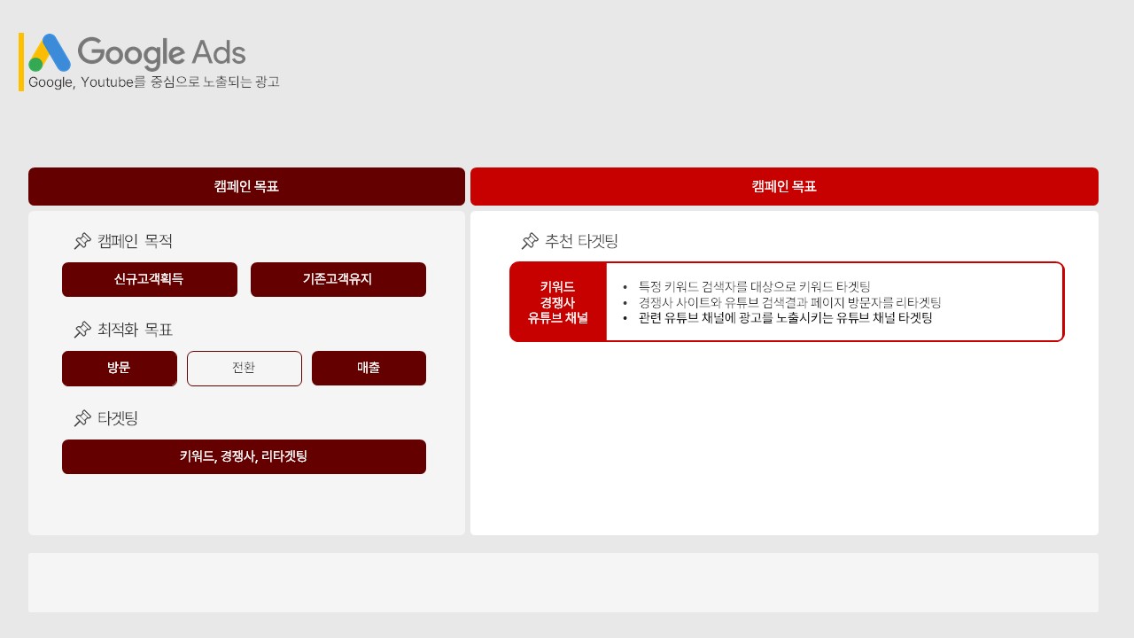Select the 특정 키워드 검색자 bullet line
This screenshot has width=1134, height=638.
754,286
